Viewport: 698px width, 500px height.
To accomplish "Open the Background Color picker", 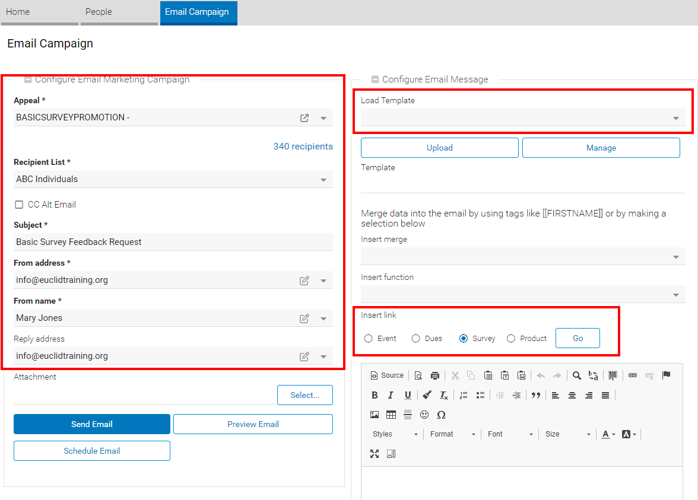I will click(629, 434).
